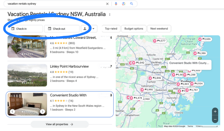Image resolution: width=224 pixels, height=131 pixels.
Task: Open the three-dot more options menu
Action: (x=109, y=14)
